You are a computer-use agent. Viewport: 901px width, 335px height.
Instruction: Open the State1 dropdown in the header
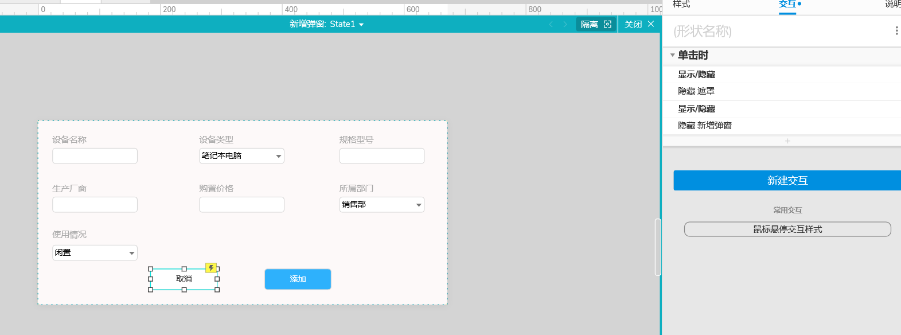[361, 25]
